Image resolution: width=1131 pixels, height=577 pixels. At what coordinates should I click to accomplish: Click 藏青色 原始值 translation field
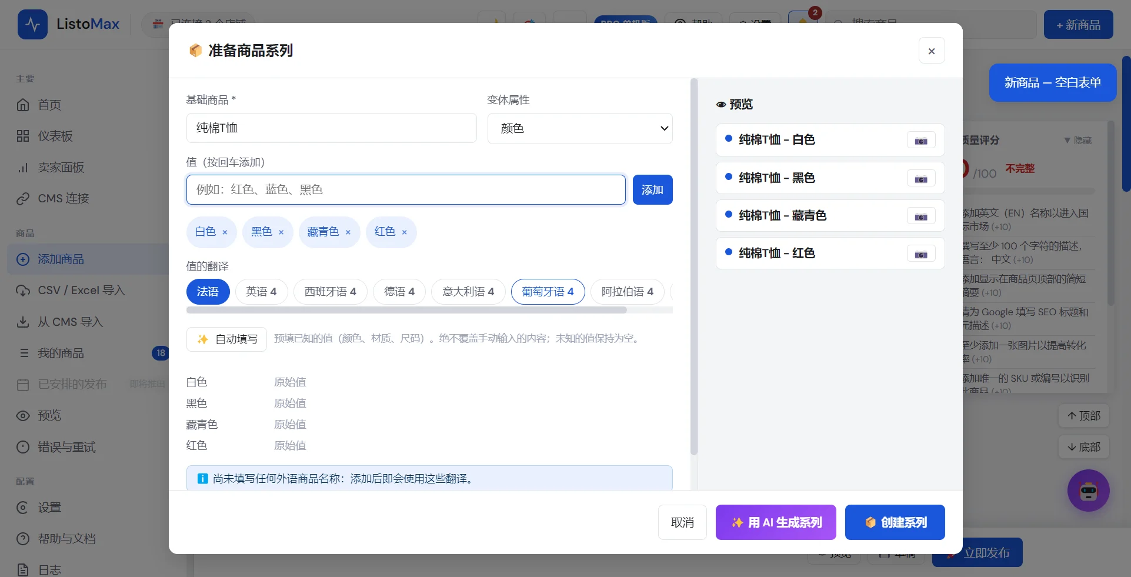click(x=290, y=425)
